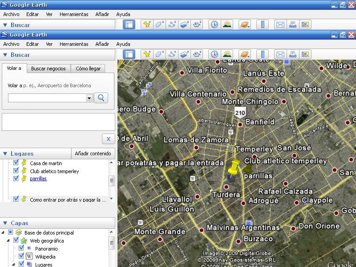Screen dimensions: 356x267
Task: Click the email icon in back window
Action: [280, 24]
